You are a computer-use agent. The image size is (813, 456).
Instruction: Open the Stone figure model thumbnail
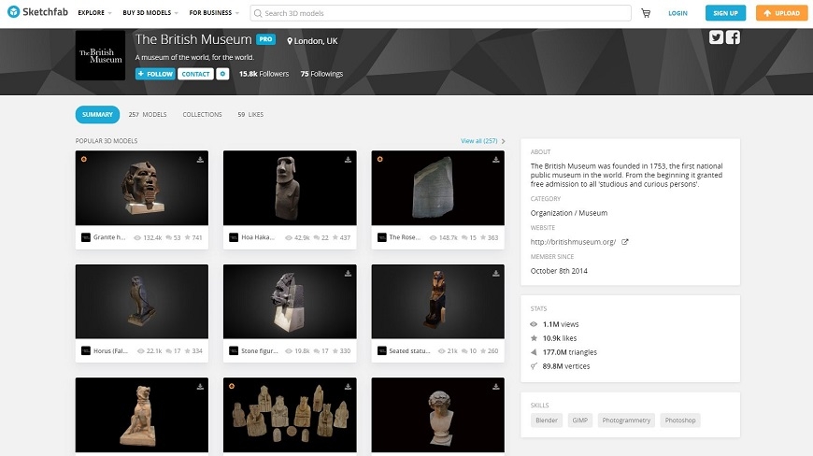point(290,301)
